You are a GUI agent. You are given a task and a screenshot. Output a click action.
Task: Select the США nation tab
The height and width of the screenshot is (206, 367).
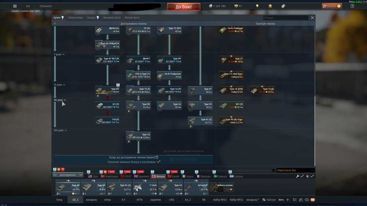coord(93,176)
